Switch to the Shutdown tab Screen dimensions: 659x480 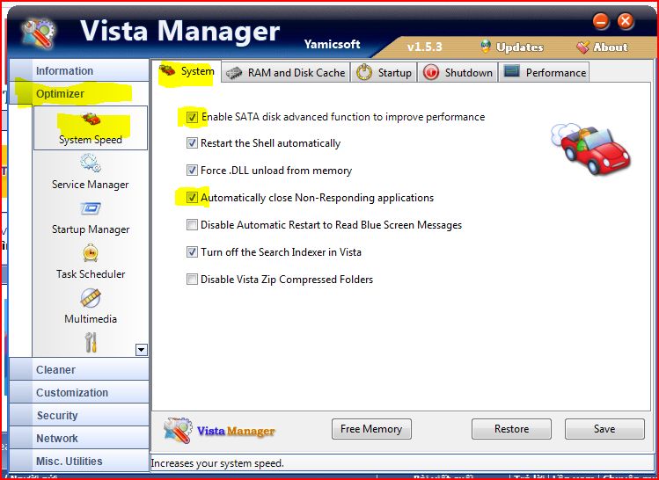[458, 72]
